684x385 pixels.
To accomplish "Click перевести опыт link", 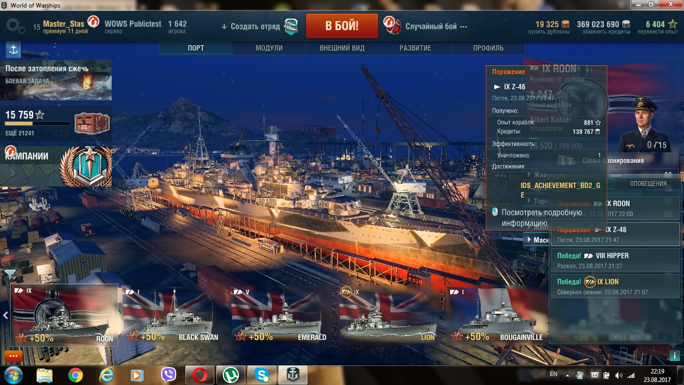I will [657, 32].
